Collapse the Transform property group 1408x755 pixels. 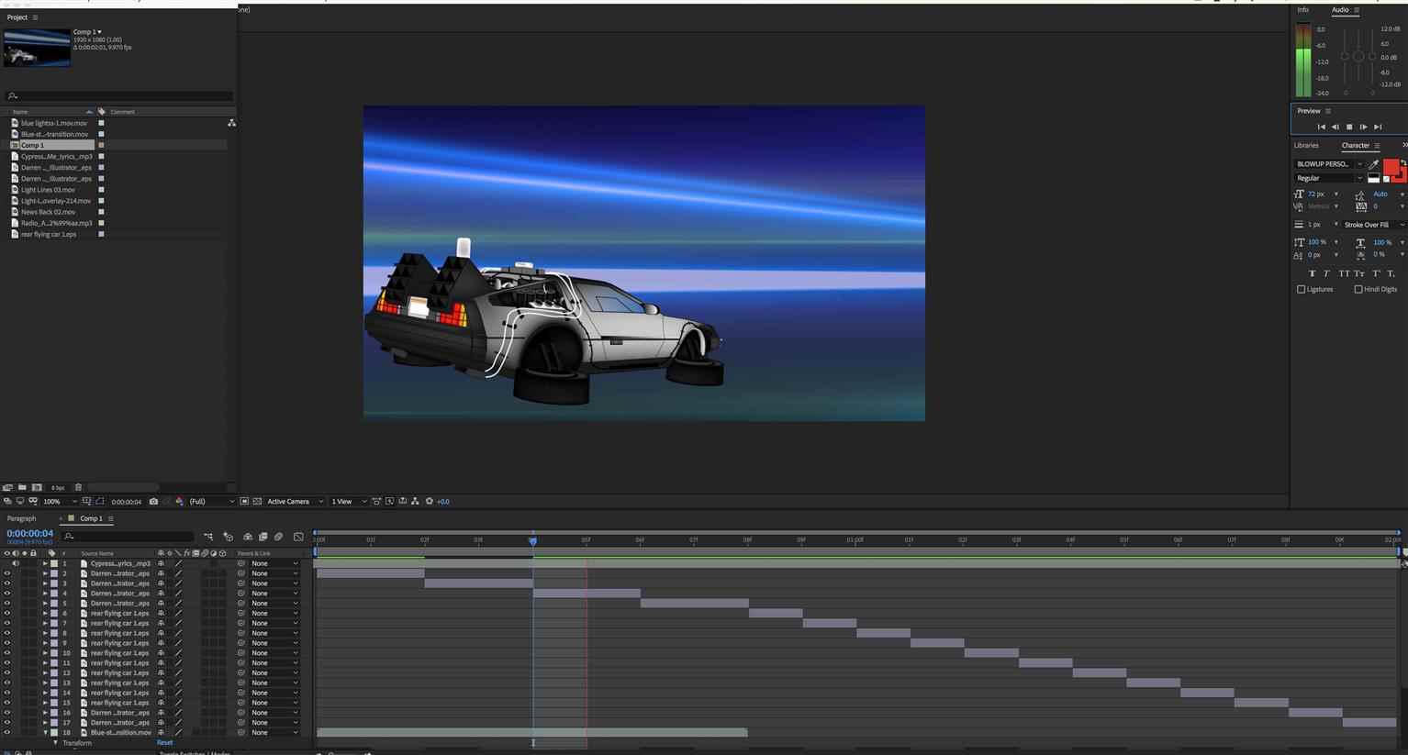coord(55,743)
